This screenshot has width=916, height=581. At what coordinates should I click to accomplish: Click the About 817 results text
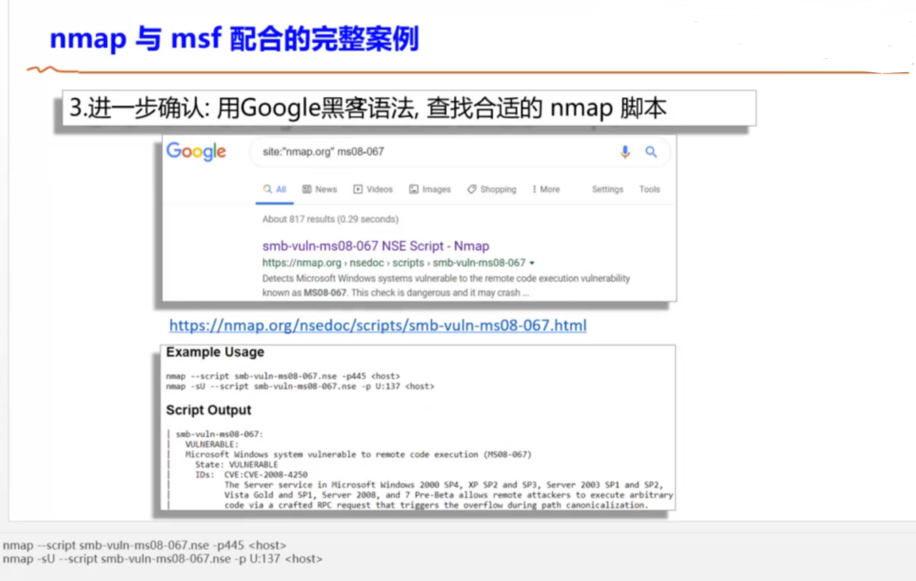pos(330,219)
